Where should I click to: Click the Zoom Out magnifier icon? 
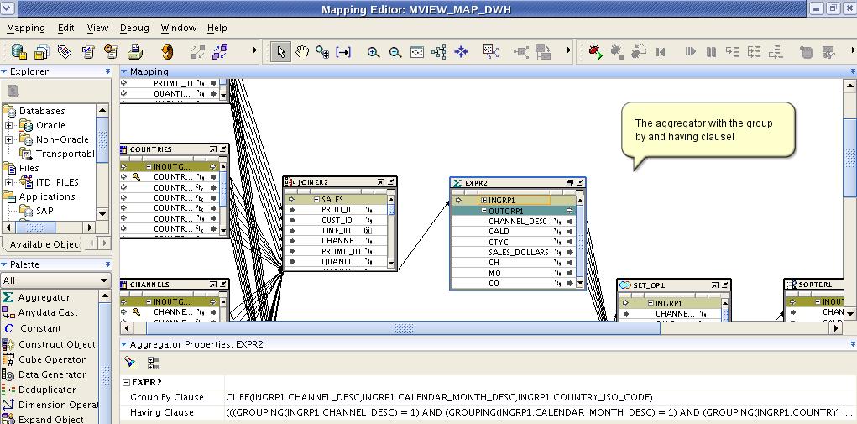tap(395, 52)
